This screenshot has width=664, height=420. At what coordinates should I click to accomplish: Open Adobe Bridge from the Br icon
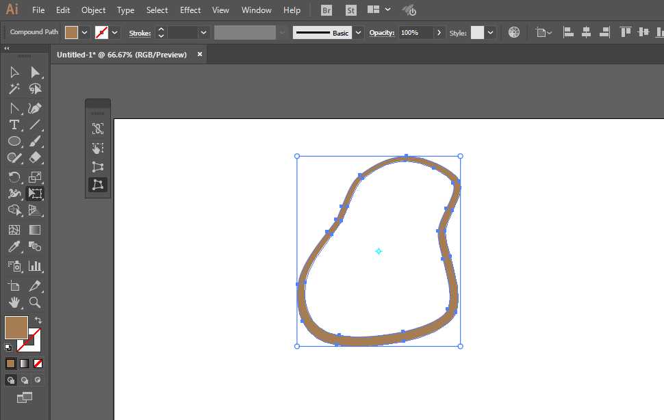click(x=327, y=10)
